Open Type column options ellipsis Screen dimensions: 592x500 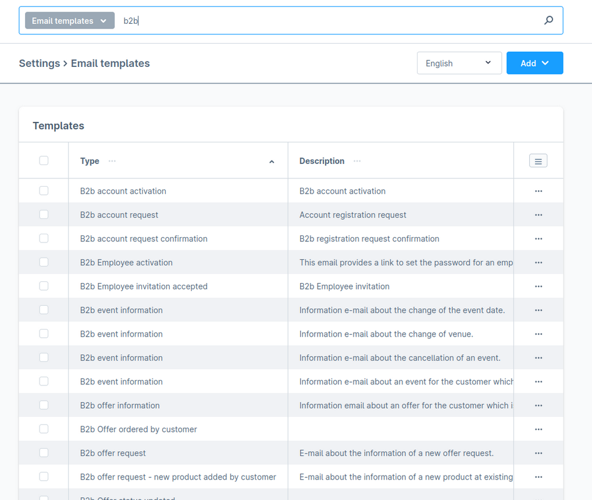(112, 161)
